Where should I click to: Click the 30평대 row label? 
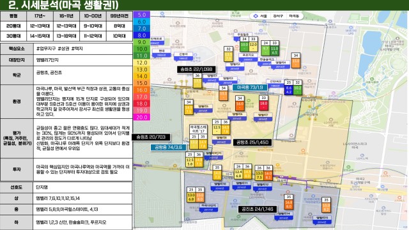pyautogui.click(x=13, y=36)
